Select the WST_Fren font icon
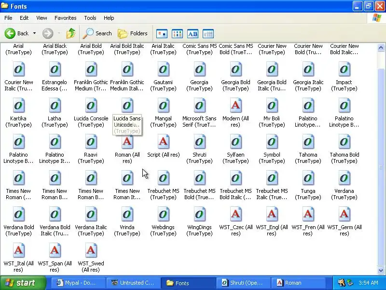This screenshot has width=386, height=290. pos(308,214)
